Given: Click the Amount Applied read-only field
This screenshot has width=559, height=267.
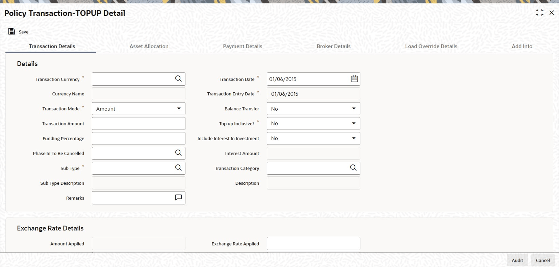Looking at the screenshot, I should (138, 243).
